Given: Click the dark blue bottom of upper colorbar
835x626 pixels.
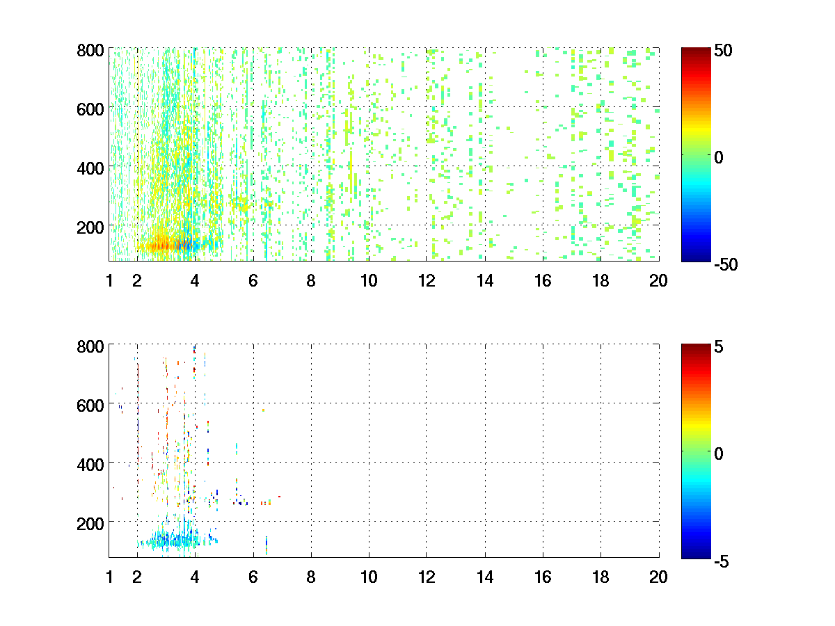Looking at the screenshot, I should coord(695,257).
